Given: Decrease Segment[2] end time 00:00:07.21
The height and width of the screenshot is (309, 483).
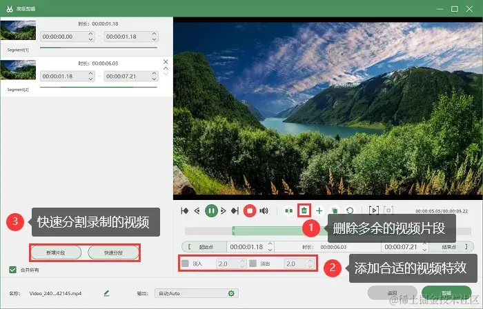Looking at the screenshot, I should coord(154,79).
